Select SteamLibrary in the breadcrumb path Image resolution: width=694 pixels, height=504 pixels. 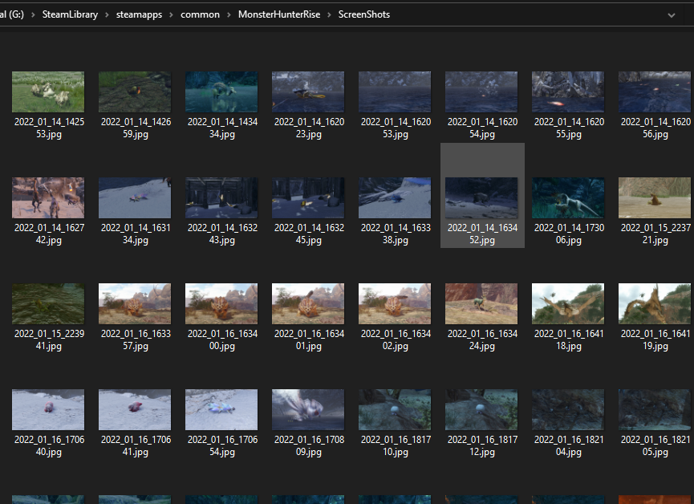click(70, 14)
